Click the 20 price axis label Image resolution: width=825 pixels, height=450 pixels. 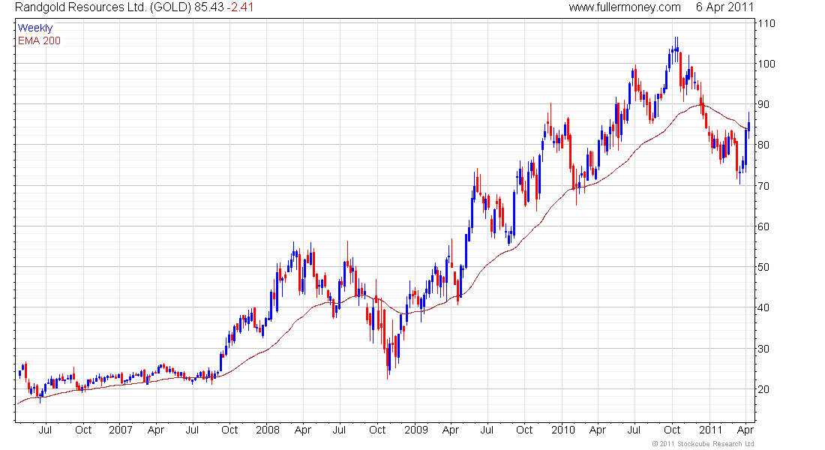pyautogui.click(x=763, y=389)
